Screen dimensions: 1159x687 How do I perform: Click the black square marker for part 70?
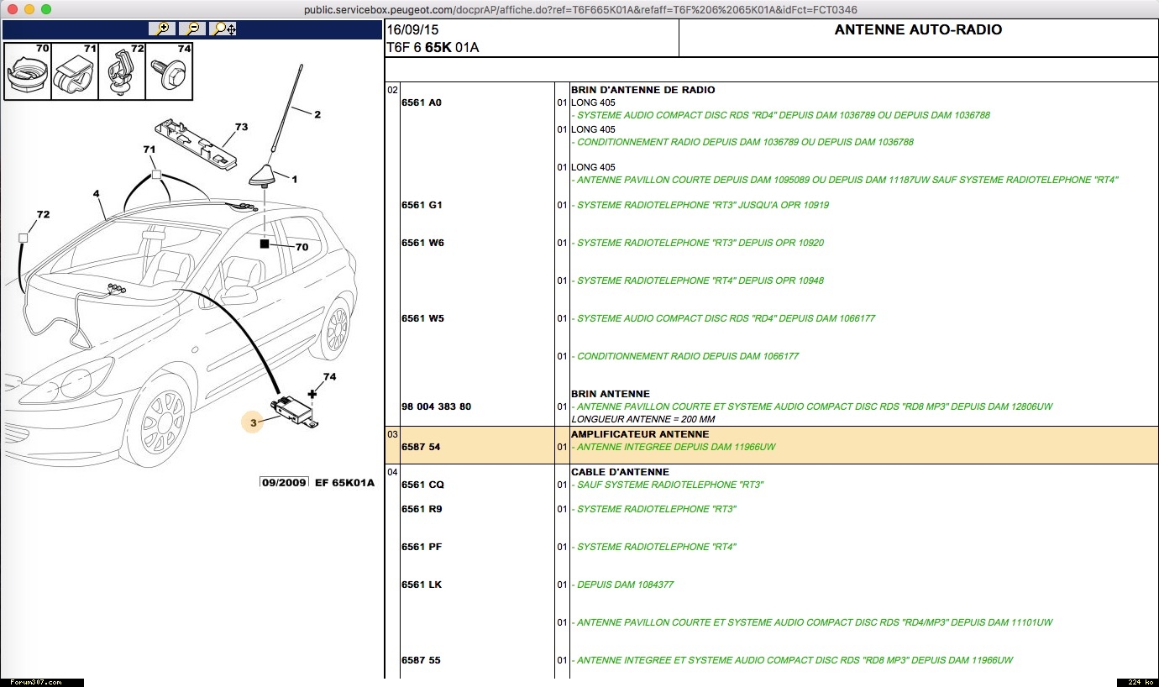[265, 244]
